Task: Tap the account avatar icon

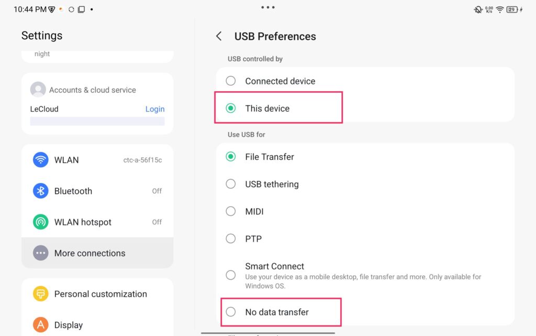Action: (x=38, y=90)
